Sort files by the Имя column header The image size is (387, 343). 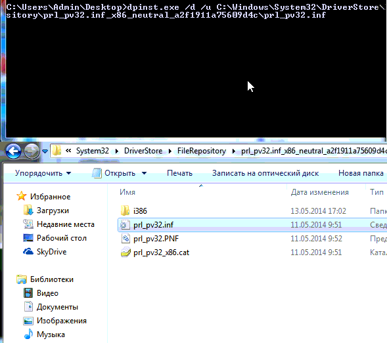(x=127, y=192)
